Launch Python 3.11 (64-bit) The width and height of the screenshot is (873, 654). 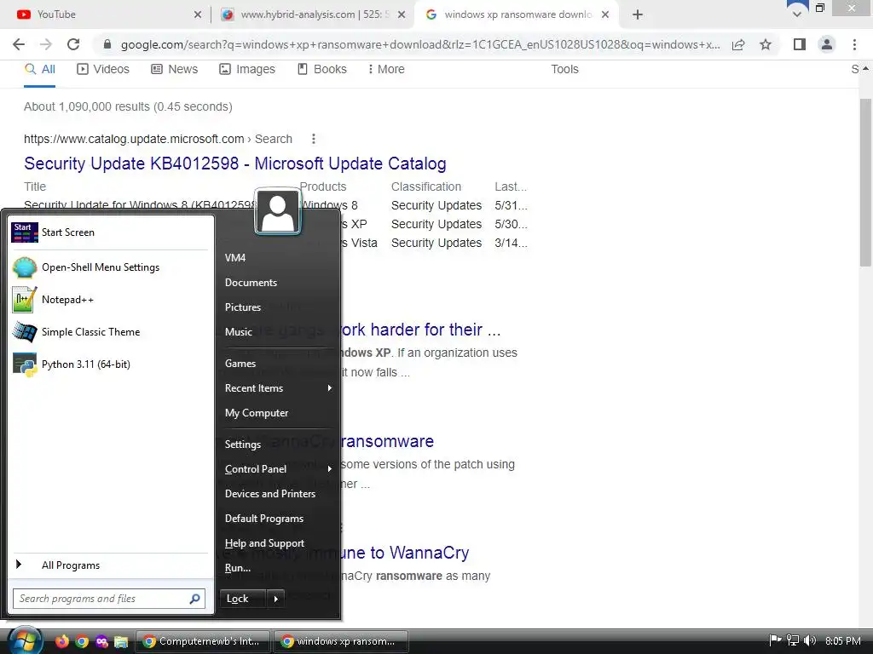110,364
